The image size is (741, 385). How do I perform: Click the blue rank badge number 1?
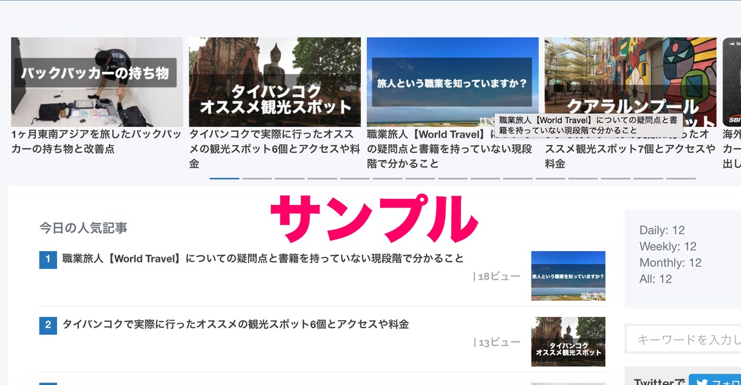point(48,259)
